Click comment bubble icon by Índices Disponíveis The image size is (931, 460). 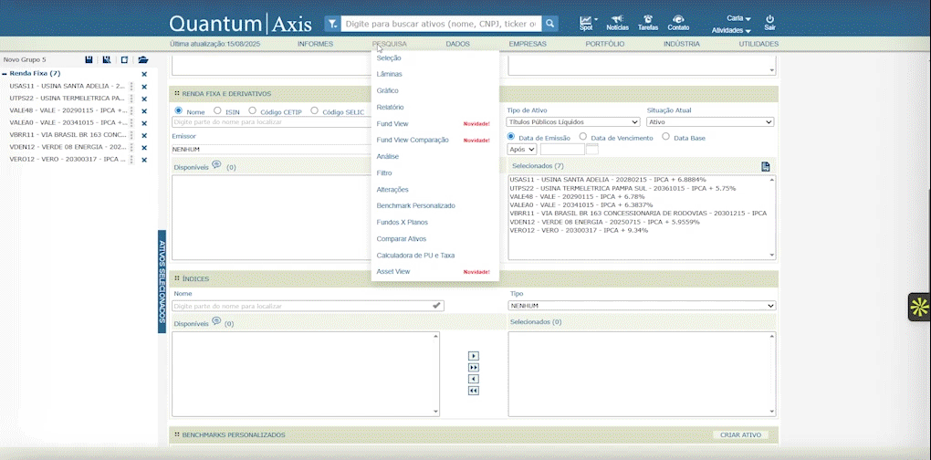(x=216, y=321)
